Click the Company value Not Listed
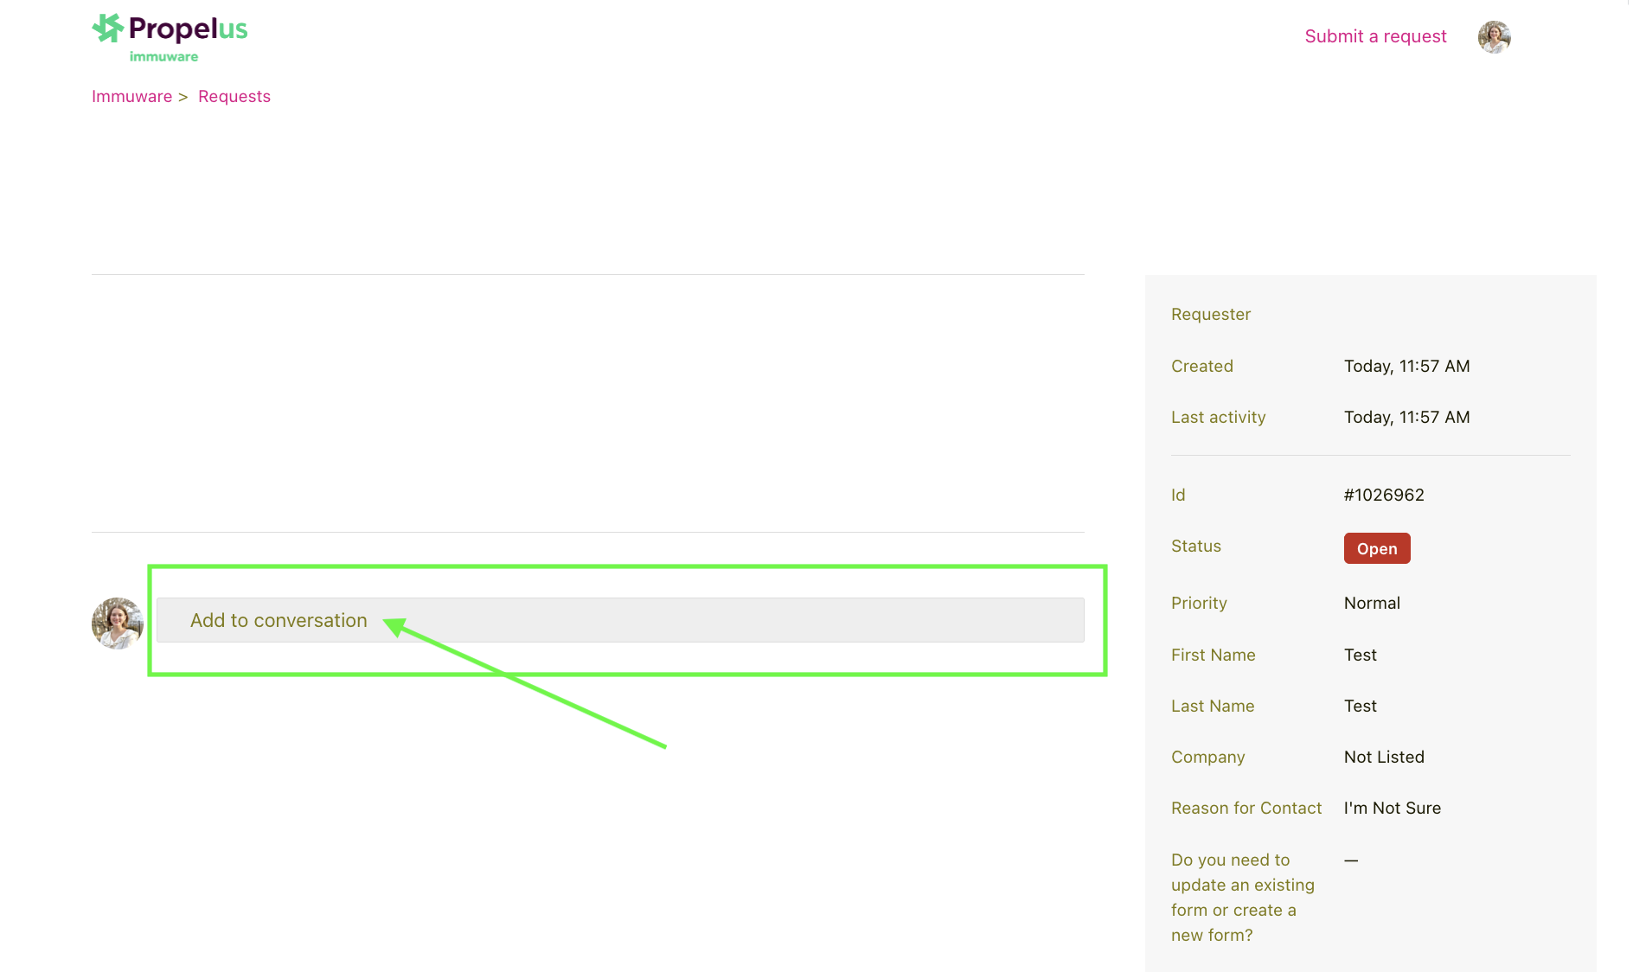 click(1384, 757)
